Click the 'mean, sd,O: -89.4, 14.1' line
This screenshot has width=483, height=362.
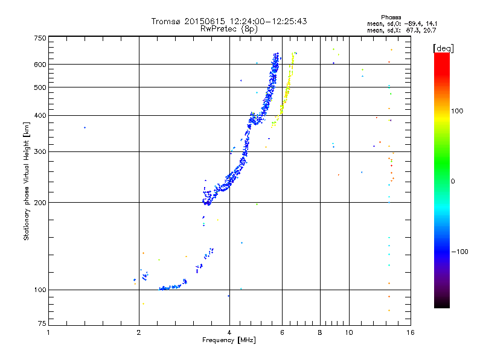click(x=402, y=24)
